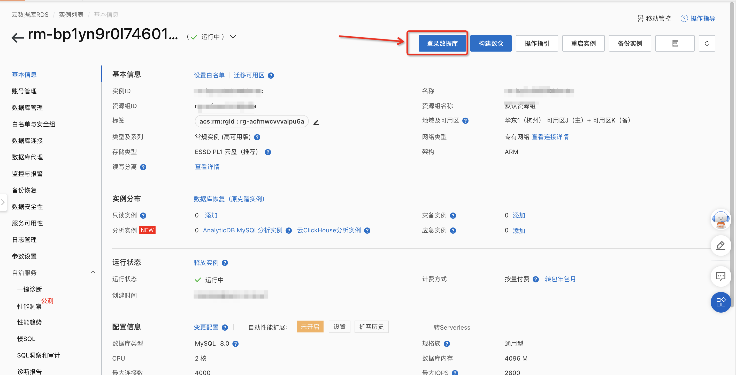Collapse the 自治服务 sidebar section
This screenshot has width=736, height=375.
pyautogui.click(x=93, y=272)
